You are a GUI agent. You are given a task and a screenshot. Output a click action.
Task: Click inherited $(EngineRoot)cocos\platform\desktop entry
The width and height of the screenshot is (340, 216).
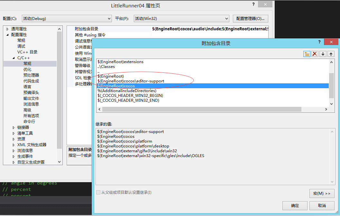(x=133, y=146)
